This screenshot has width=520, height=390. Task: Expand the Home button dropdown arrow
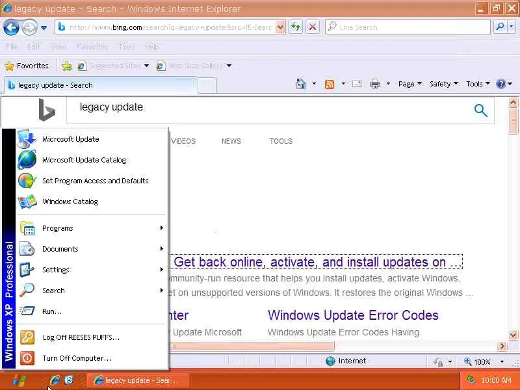(x=314, y=84)
